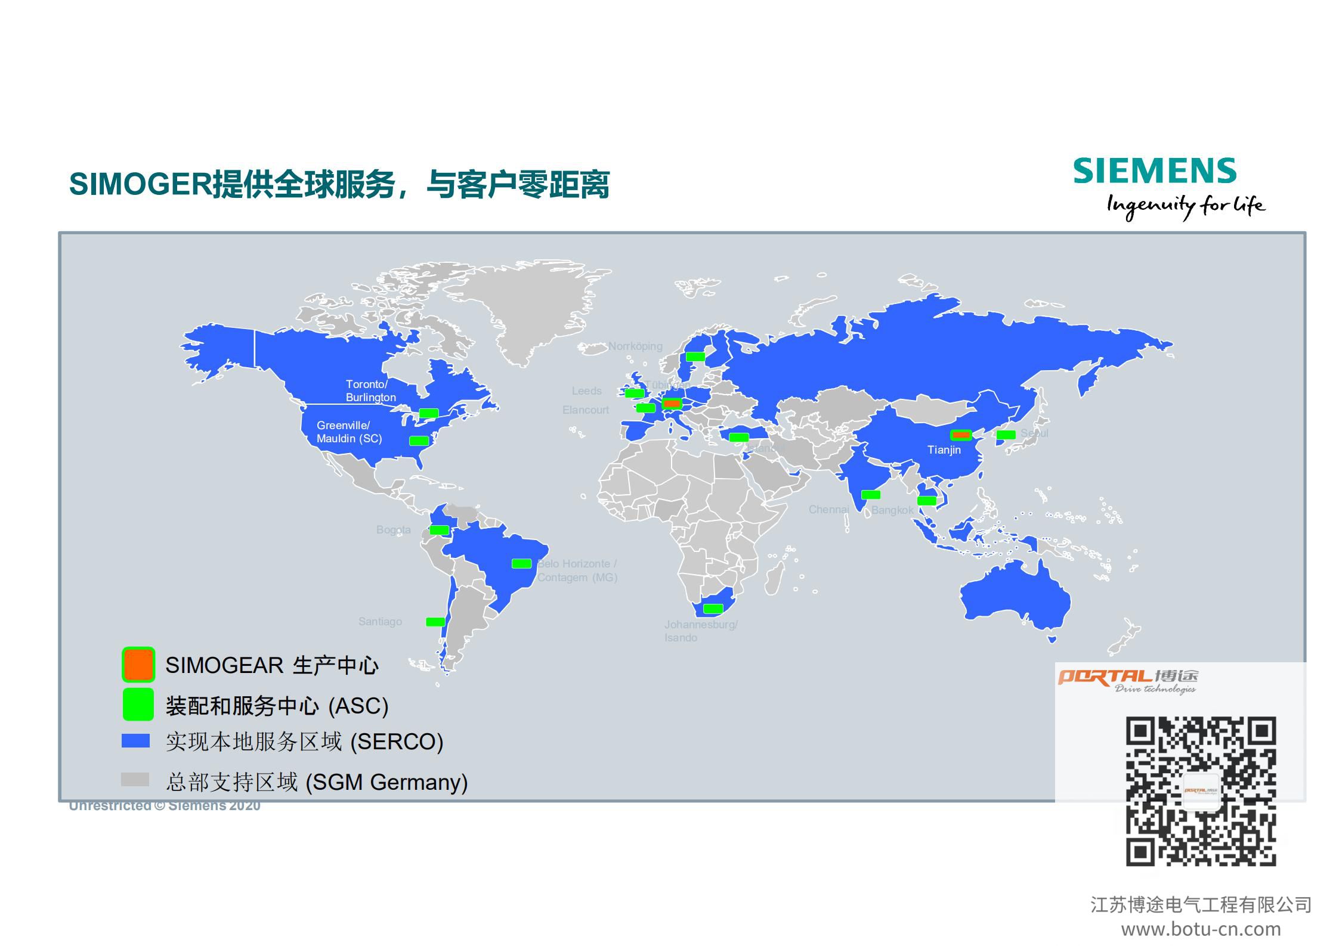1339x946 pixels.
Task: Click the '实现本地服务区域 (SERCO)' legend text
Action: click(305, 742)
